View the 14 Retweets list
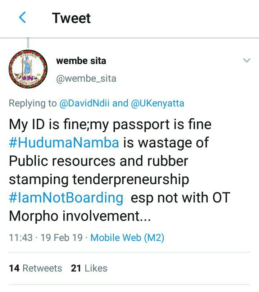The image size is (259, 292). coord(35,268)
